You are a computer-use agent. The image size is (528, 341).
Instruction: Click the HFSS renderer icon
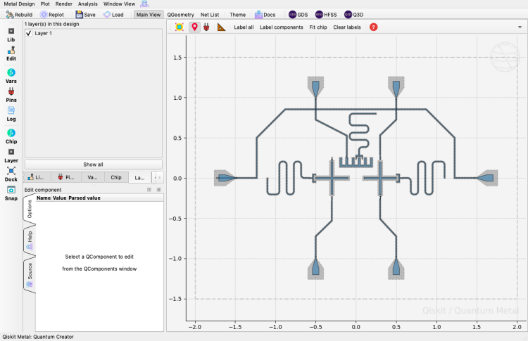[x=319, y=15]
